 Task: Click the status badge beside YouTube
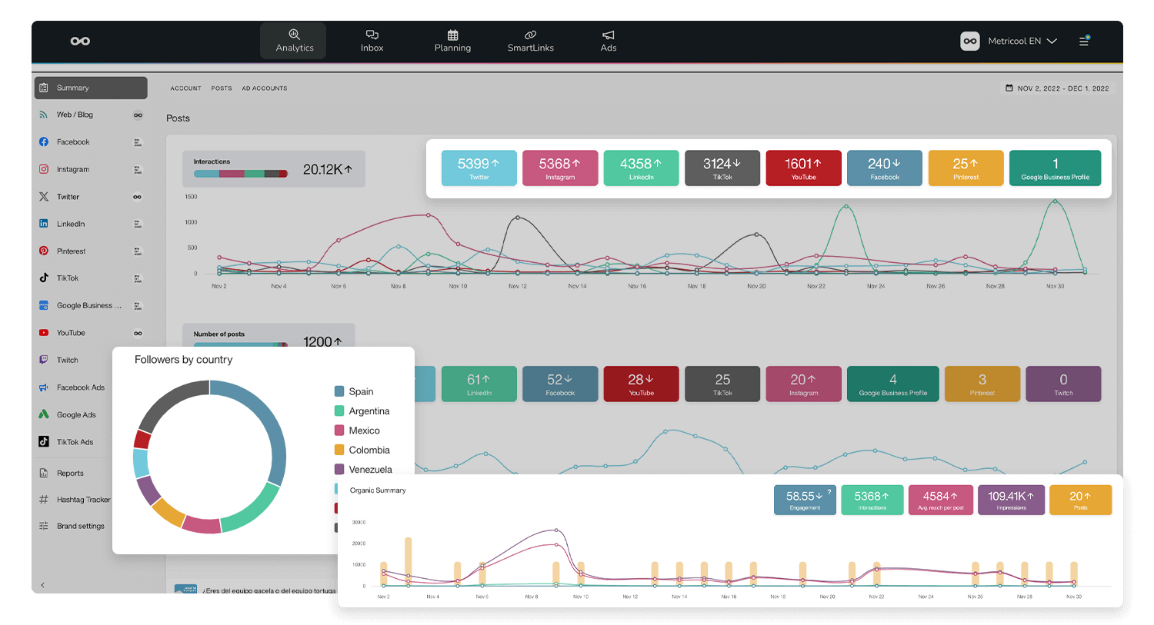pos(138,333)
